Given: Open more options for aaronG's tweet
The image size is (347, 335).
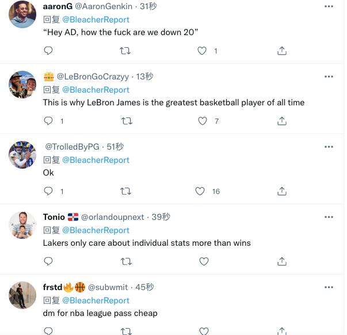Looking at the screenshot, I should click(x=329, y=6).
